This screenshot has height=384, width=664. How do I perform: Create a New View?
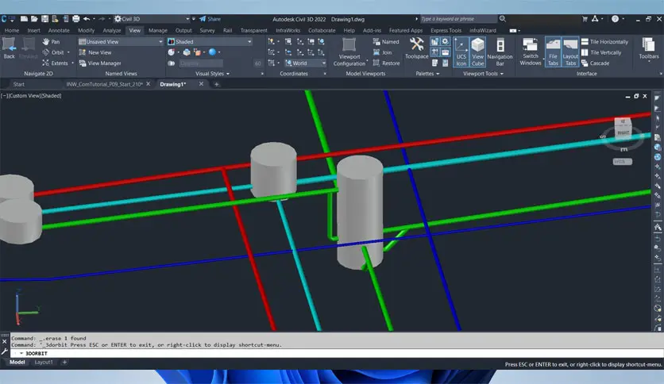pyautogui.click(x=95, y=52)
